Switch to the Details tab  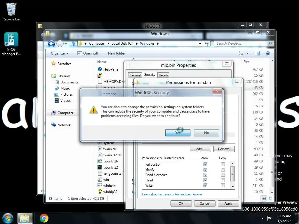click(x=164, y=75)
